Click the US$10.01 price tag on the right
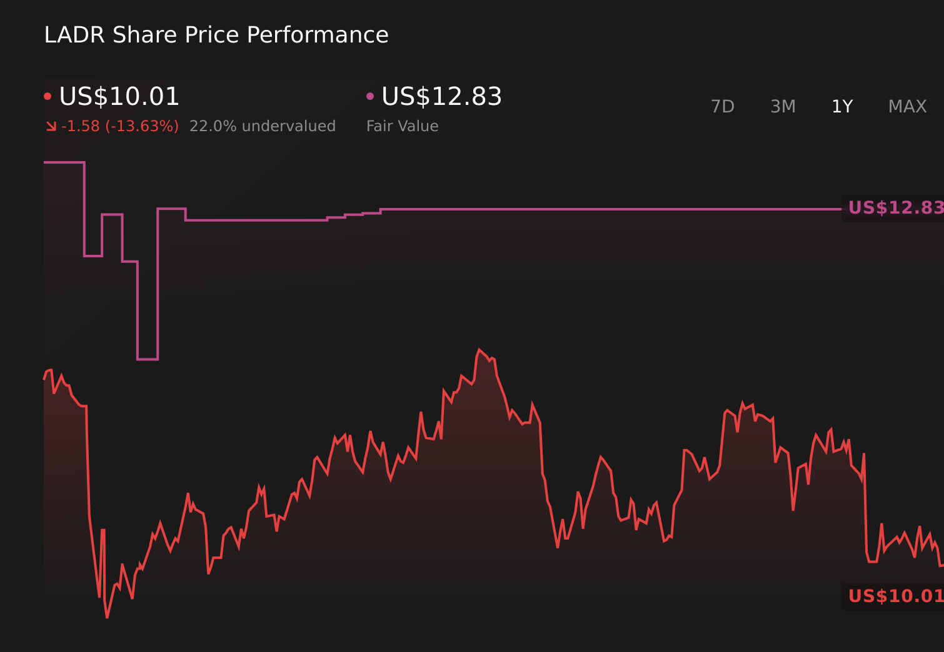The image size is (944, 652). pyautogui.click(x=895, y=596)
